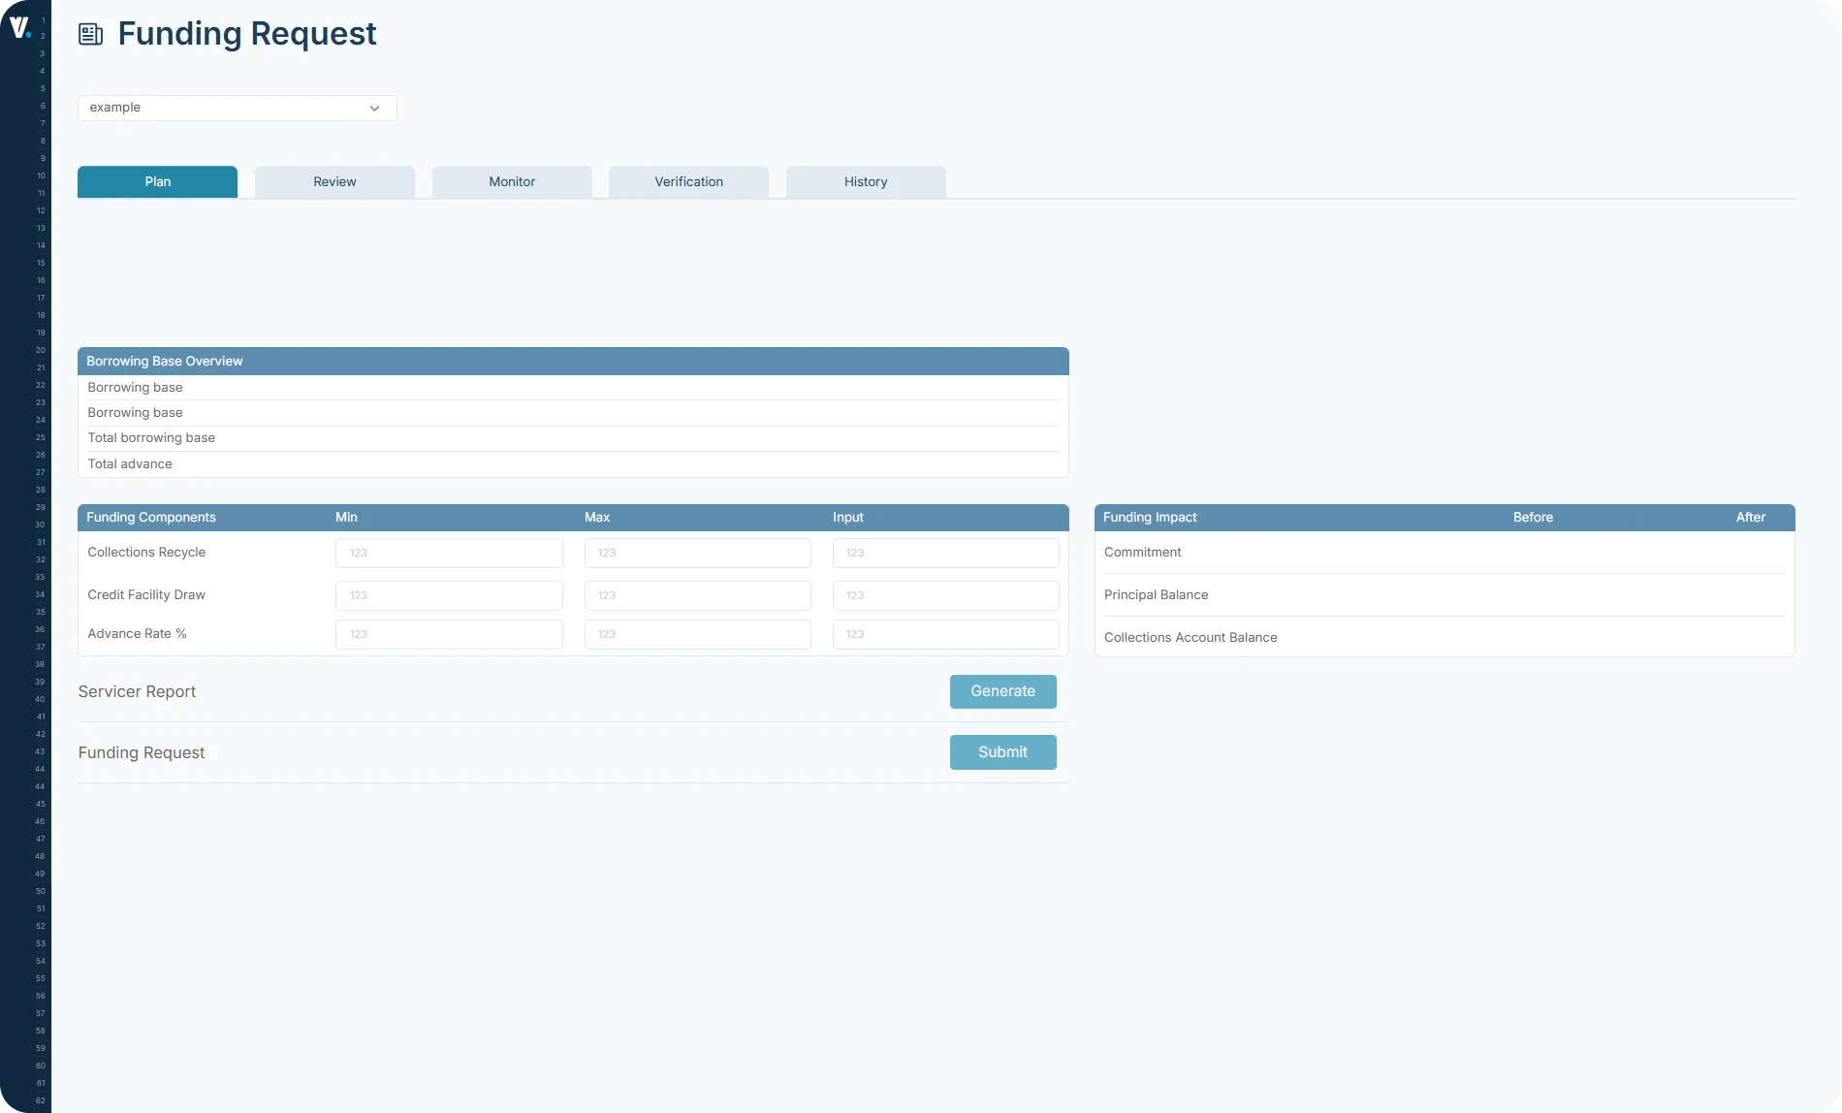1842x1113 pixels.
Task: Submit the Funding Request
Action: point(1002,751)
